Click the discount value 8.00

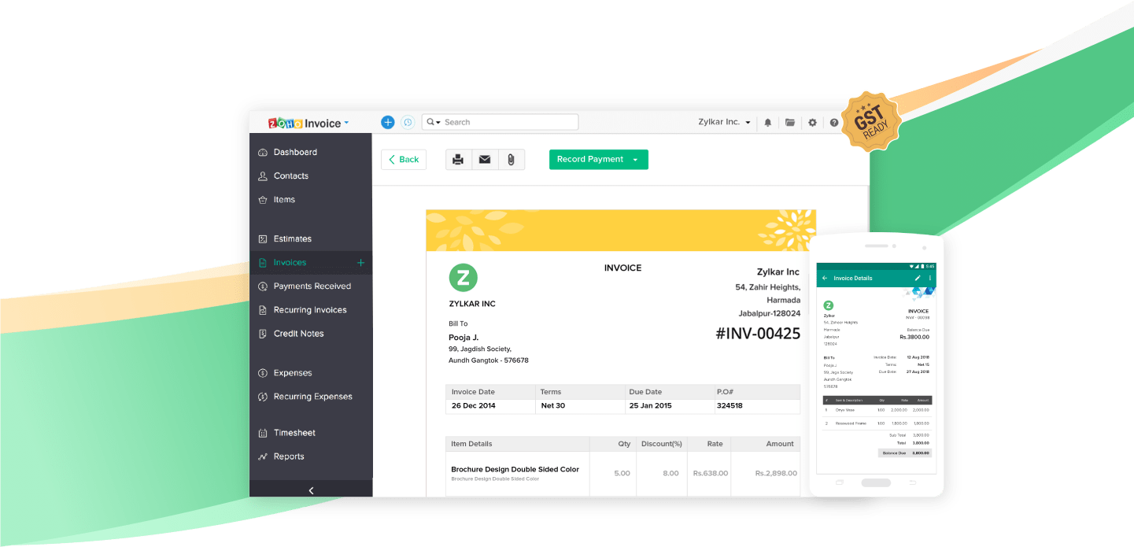[670, 474]
